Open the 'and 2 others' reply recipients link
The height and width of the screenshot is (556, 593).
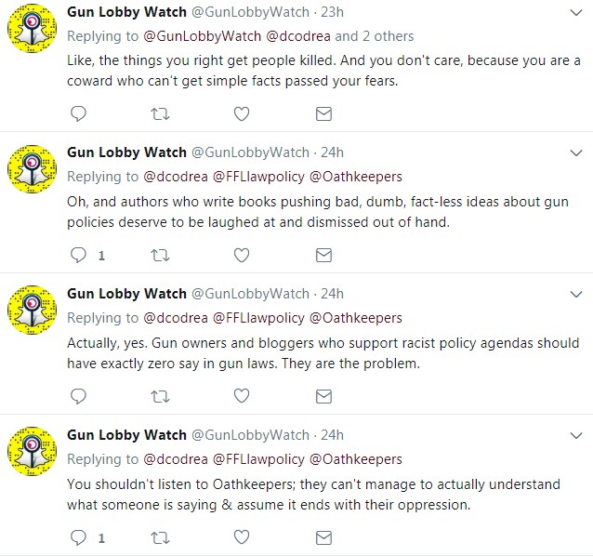tap(374, 36)
